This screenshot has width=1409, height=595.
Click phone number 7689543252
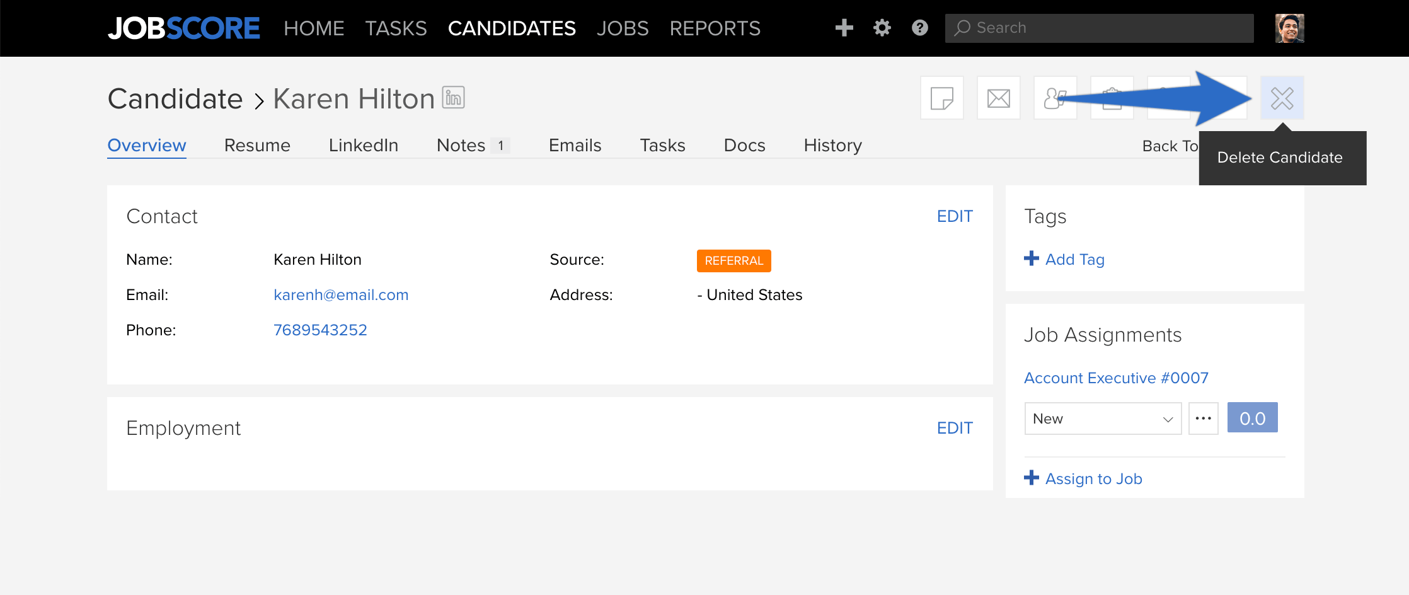click(x=320, y=330)
